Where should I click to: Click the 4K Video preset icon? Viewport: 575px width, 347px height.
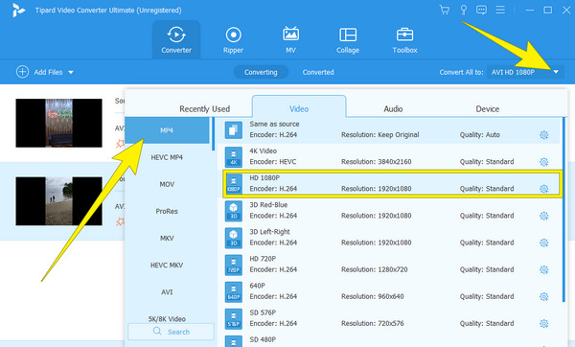[234, 157]
